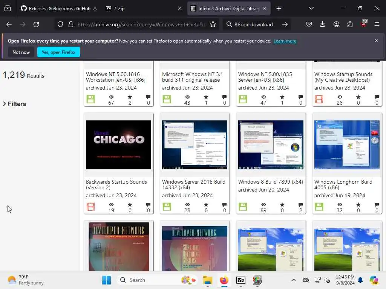Open Windows 8 Build 7899 (x64) title
This screenshot has width=386, height=289.
coord(271,182)
